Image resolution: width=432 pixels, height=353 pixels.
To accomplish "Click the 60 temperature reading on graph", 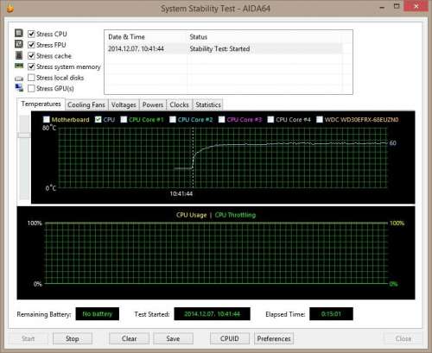I will (393, 143).
